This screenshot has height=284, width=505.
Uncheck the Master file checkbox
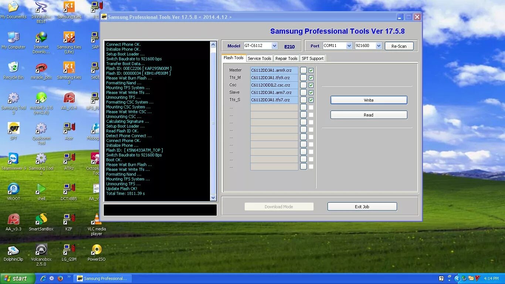point(311,70)
